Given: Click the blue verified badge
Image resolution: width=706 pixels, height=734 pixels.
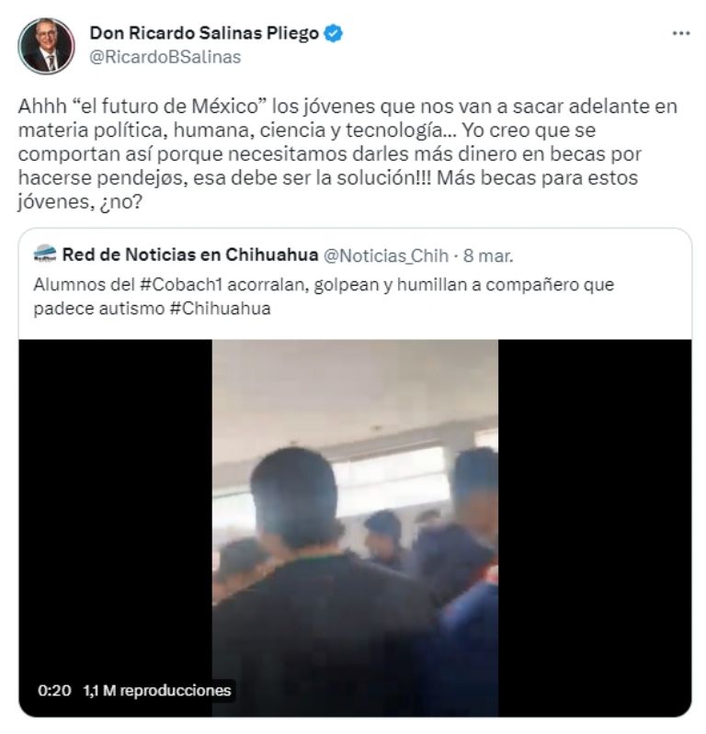Looking at the screenshot, I should coord(334,33).
